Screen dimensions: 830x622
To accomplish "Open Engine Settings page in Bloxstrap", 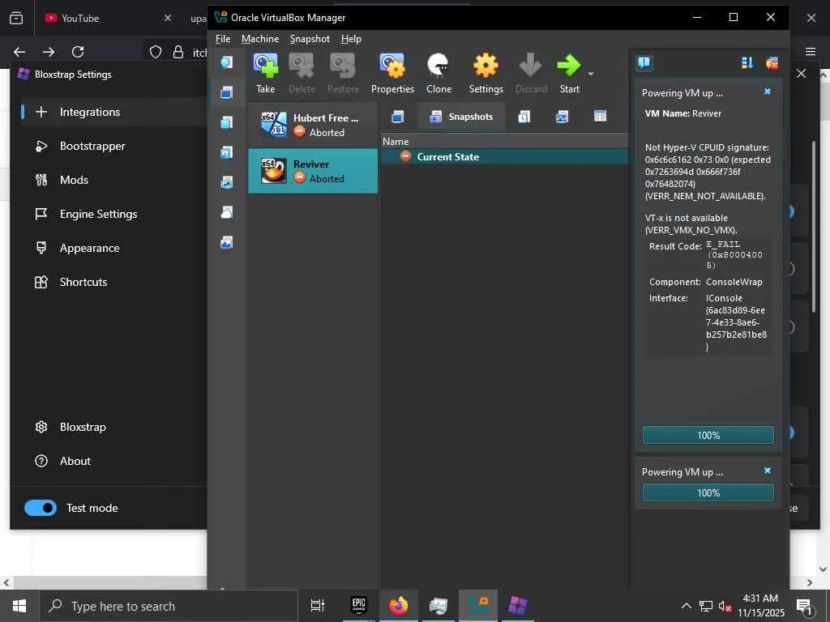I will tap(113, 214).
